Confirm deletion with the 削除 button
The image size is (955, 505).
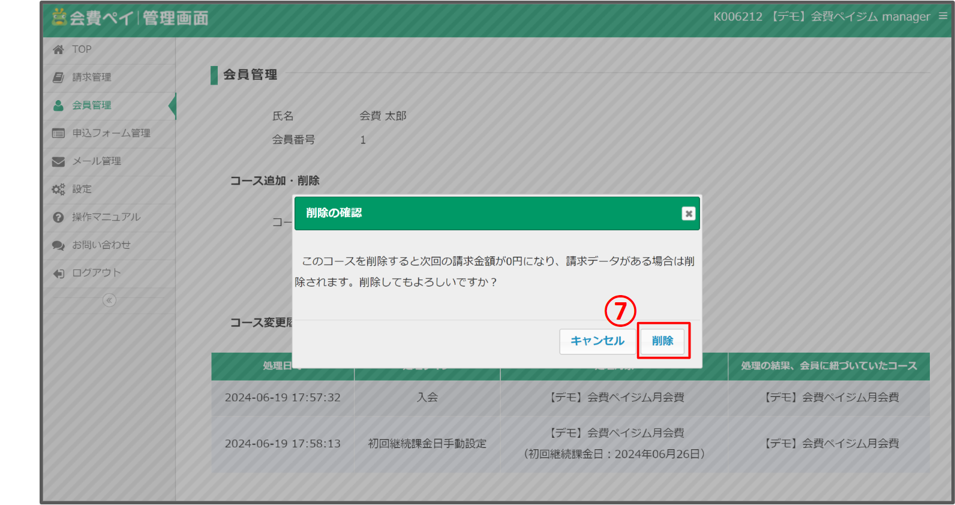click(x=662, y=341)
